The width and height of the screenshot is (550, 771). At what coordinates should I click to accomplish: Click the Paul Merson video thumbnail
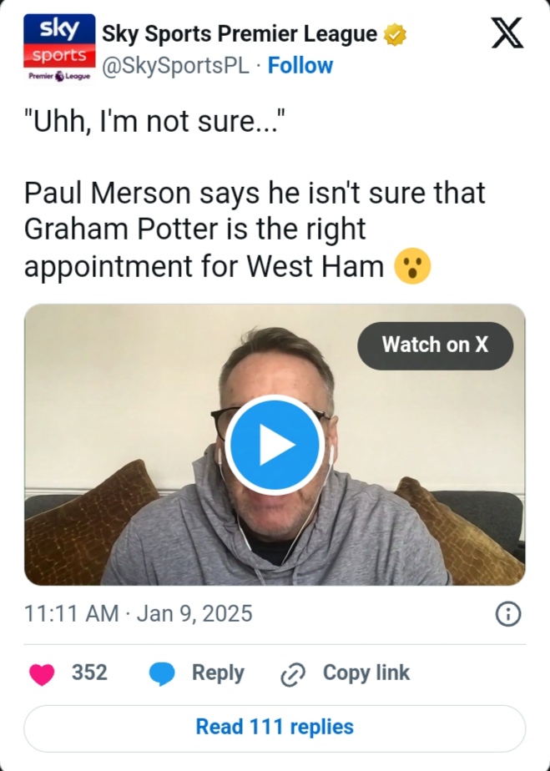(x=275, y=445)
